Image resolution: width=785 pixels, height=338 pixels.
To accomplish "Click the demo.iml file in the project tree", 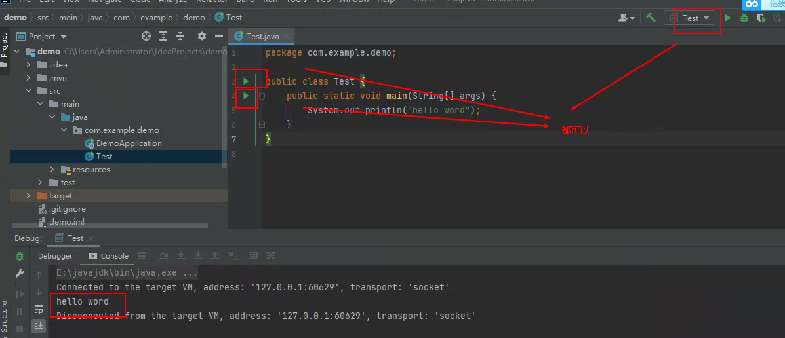I will click(66, 222).
